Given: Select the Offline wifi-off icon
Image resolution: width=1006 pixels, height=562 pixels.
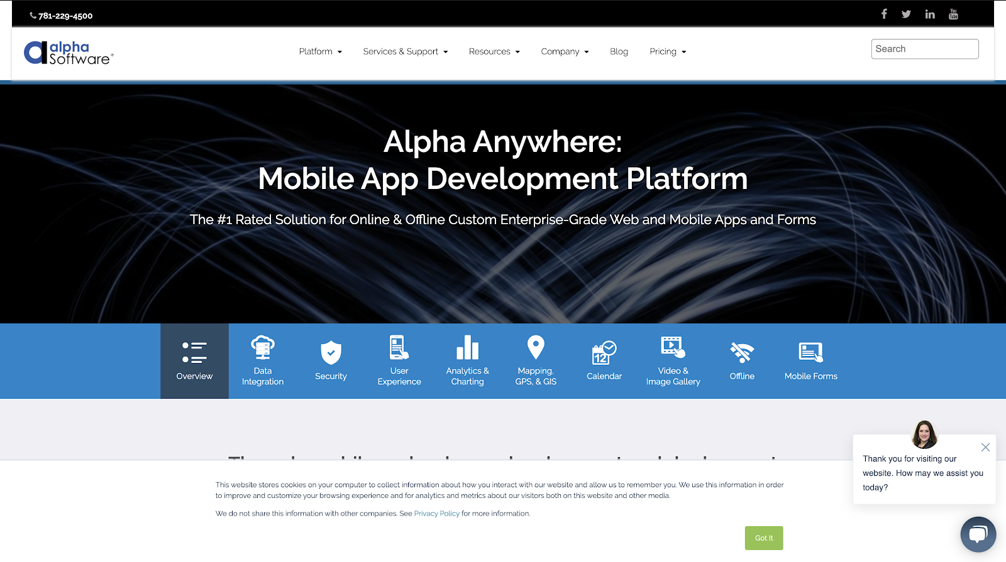Looking at the screenshot, I should tap(742, 352).
